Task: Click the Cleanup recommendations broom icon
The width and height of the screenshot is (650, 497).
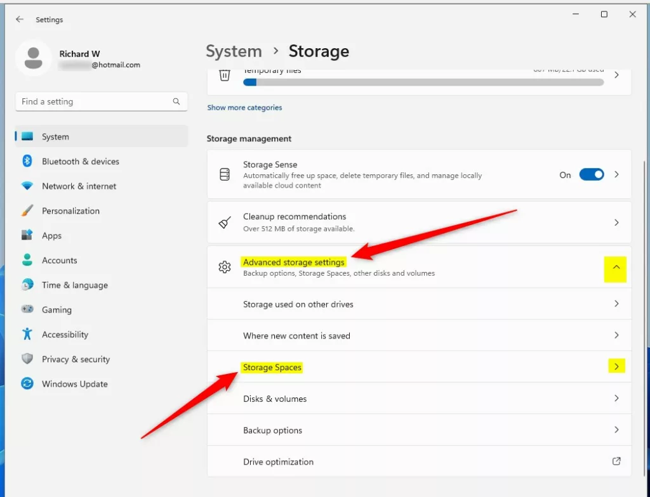Action: coord(225,223)
